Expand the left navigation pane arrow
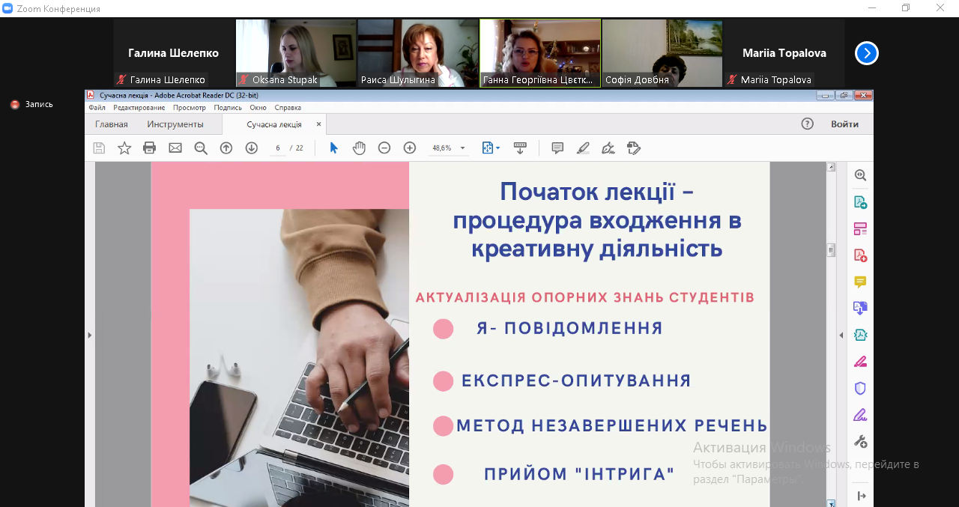Viewport: 959px width, 507px height. 90,335
